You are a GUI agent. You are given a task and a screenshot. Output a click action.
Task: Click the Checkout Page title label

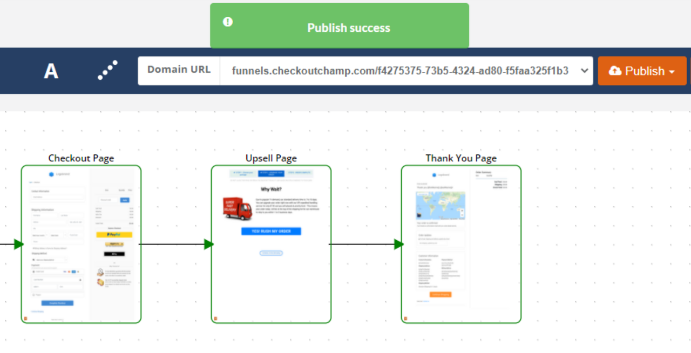[81, 158]
